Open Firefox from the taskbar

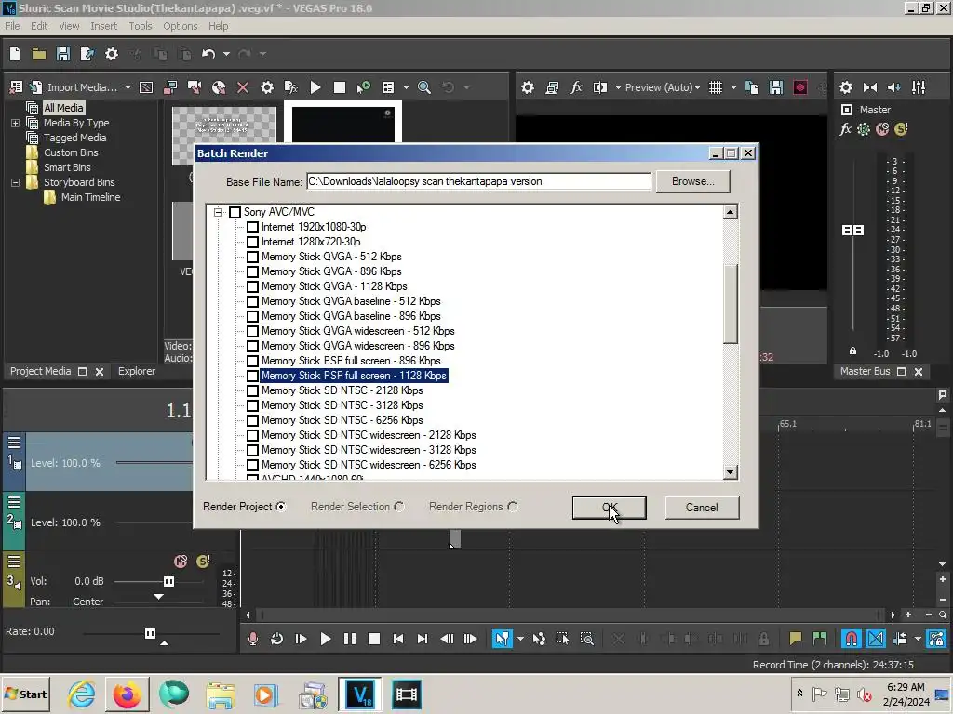pyautogui.click(x=127, y=694)
